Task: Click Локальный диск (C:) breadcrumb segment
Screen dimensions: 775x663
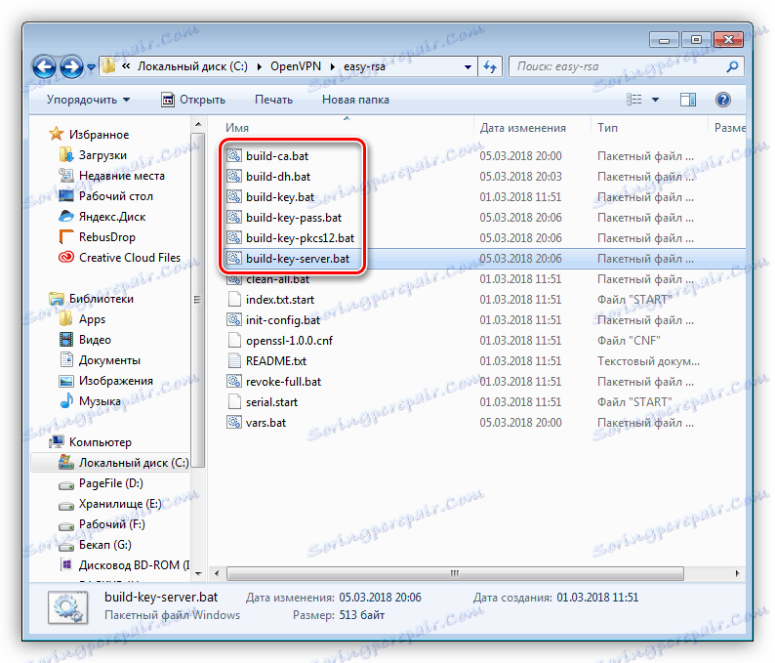Action: tap(192, 66)
